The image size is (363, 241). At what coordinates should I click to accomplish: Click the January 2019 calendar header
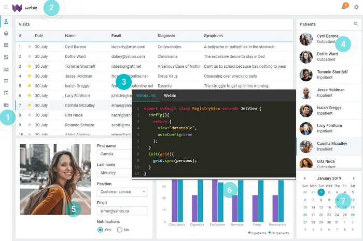click(x=329, y=178)
